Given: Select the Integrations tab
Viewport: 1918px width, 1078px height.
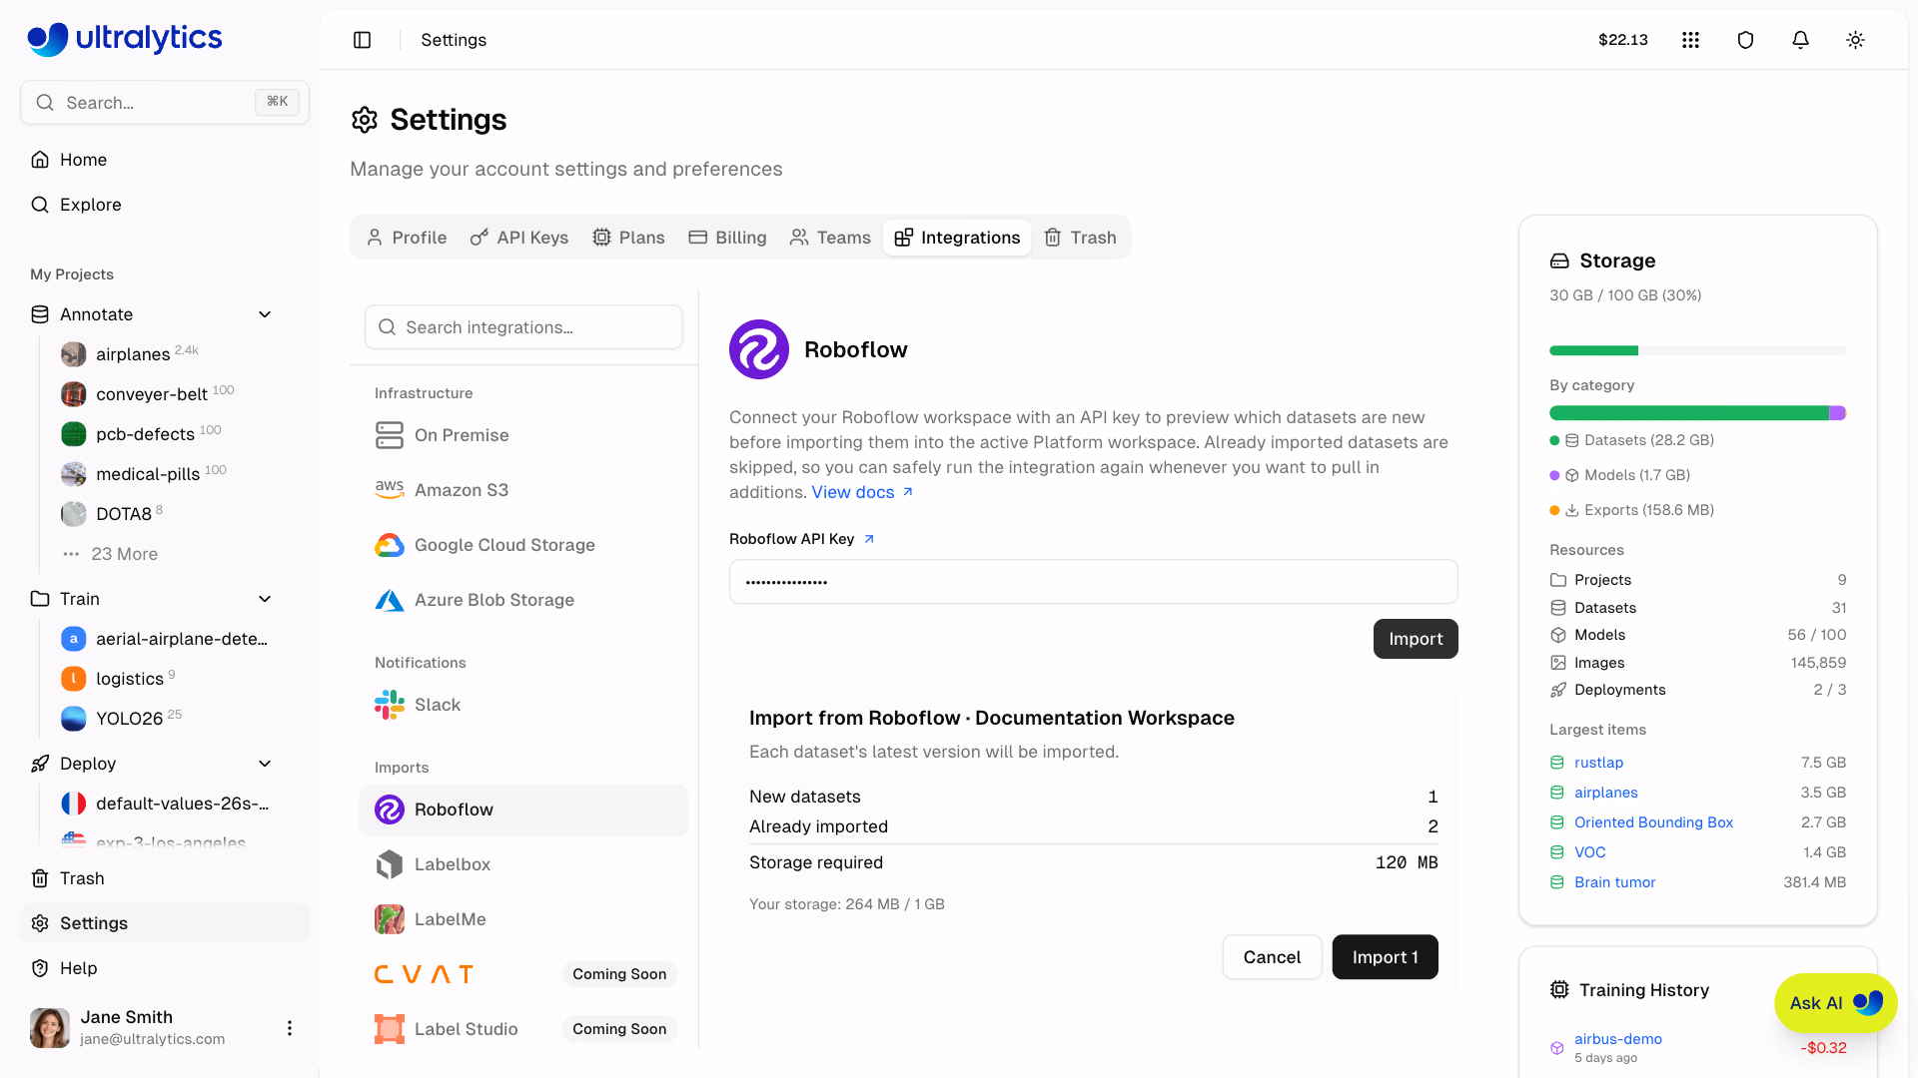Looking at the screenshot, I should click(x=957, y=238).
